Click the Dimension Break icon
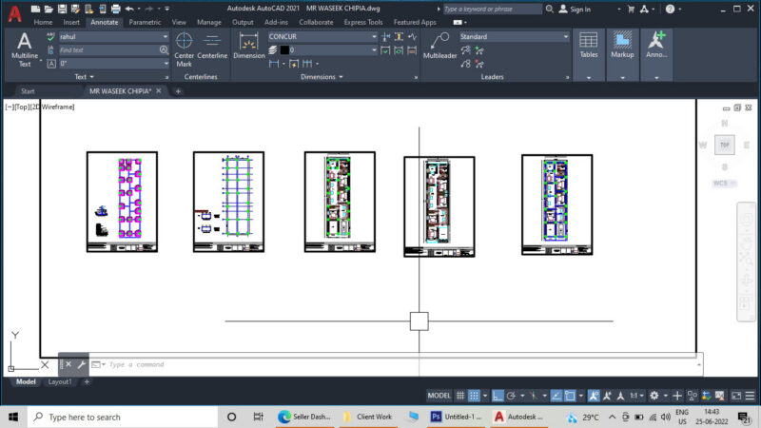Image resolution: width=761 pixels, height=428 pixels. pos(386,36)
